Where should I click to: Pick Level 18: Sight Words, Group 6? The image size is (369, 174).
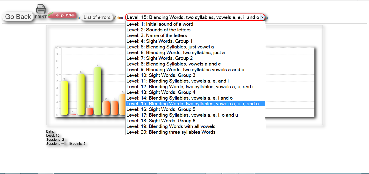(195, 121)
